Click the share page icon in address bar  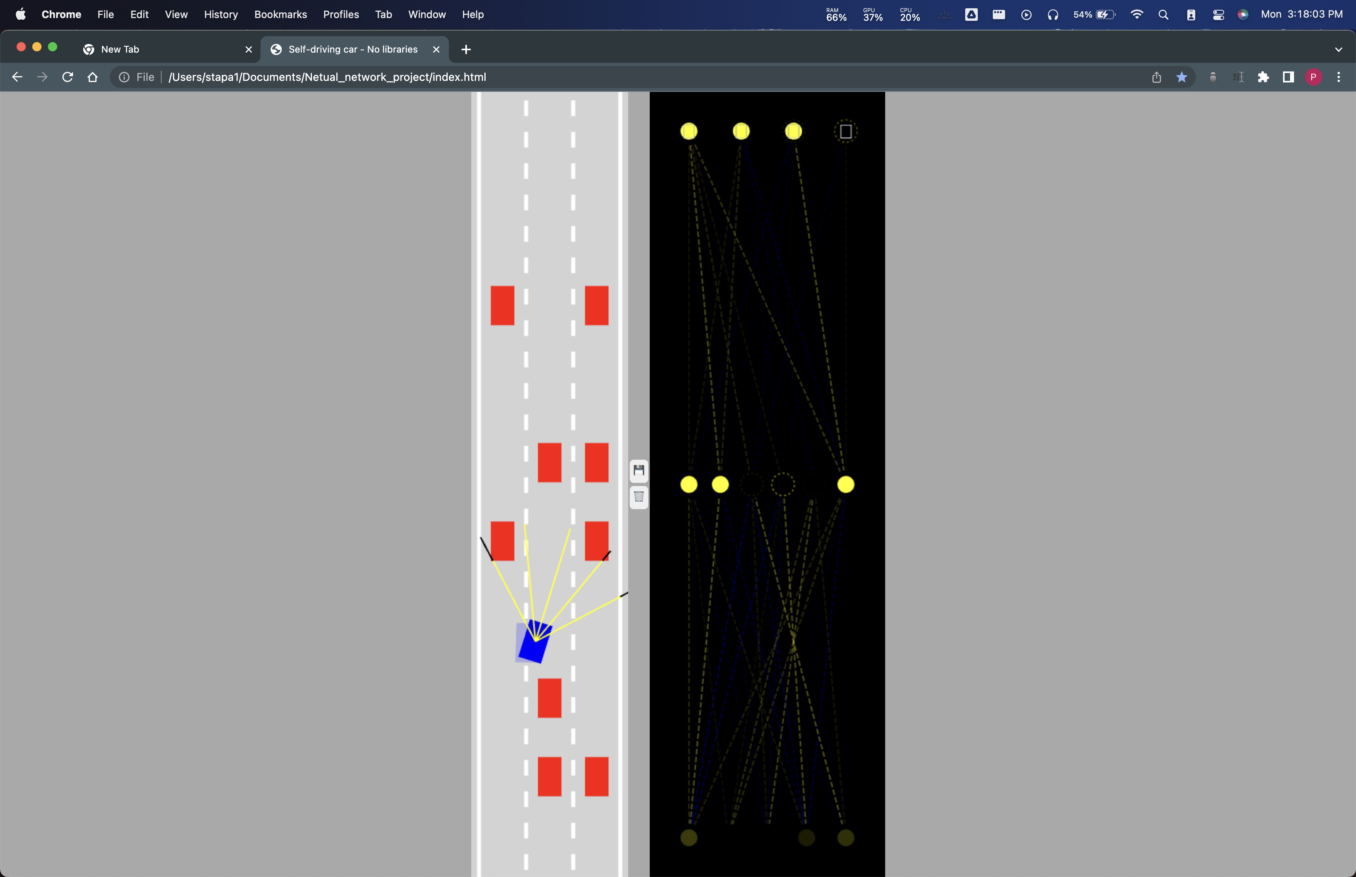pyautogui.click(x=1156, y=77)
